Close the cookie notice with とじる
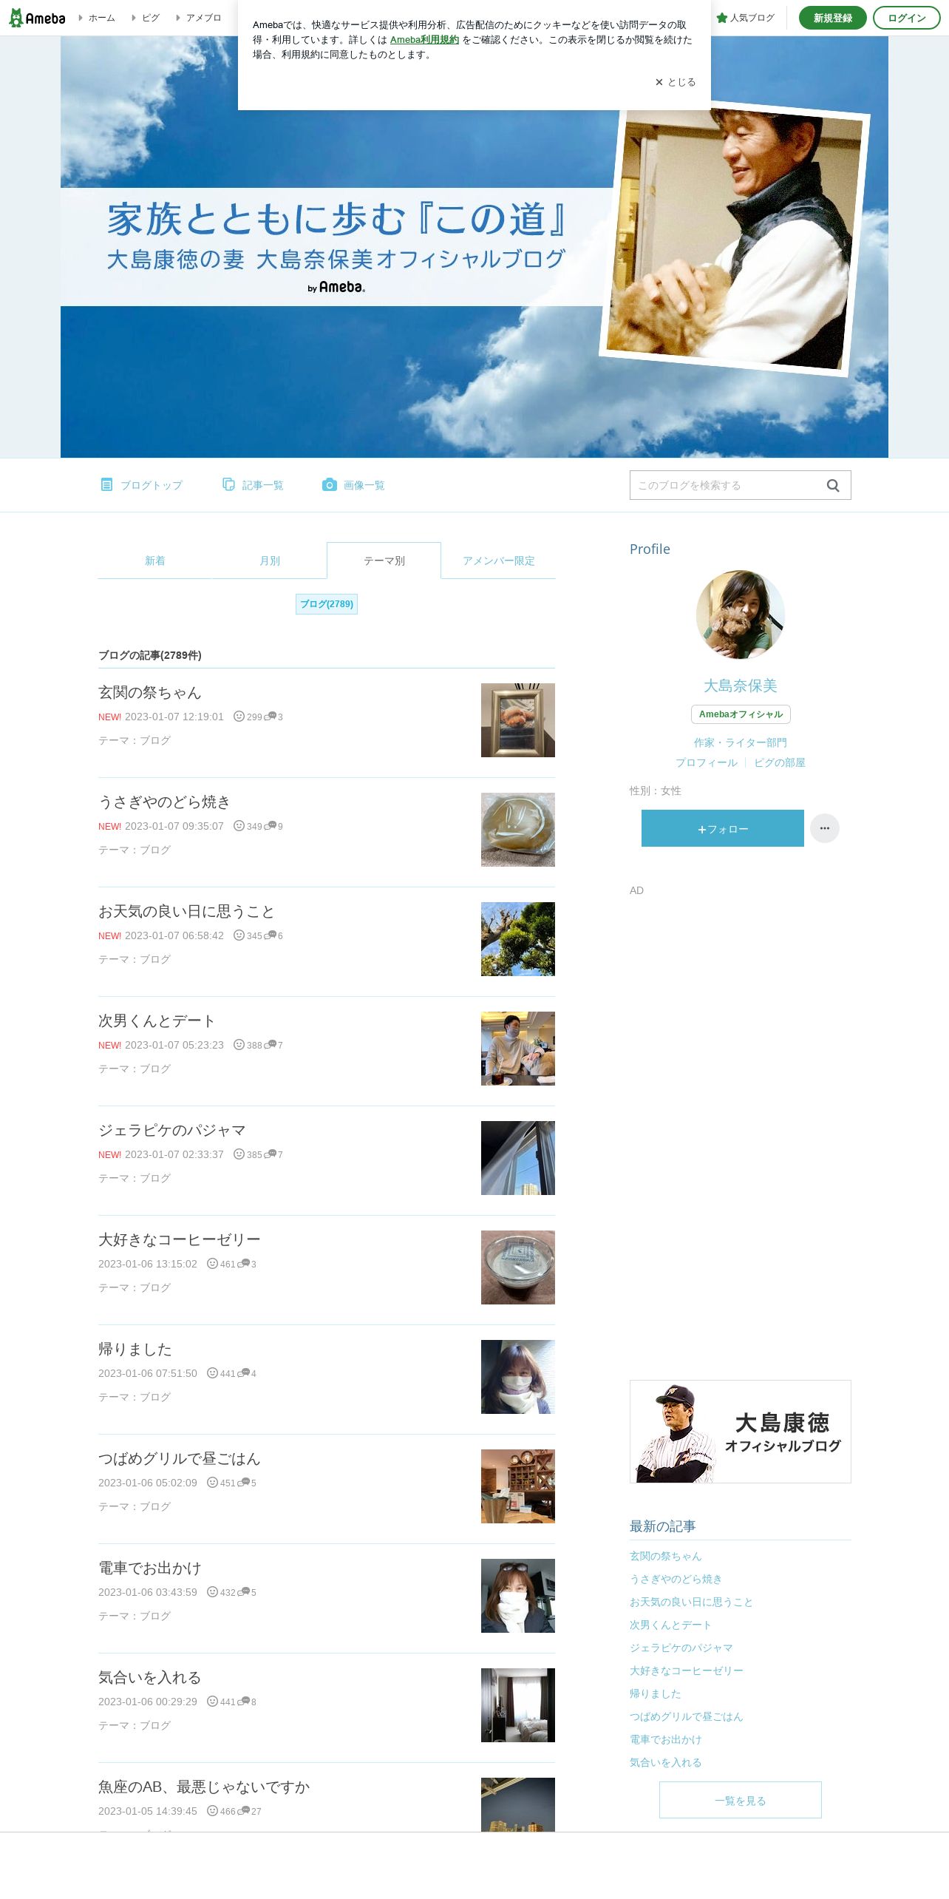The height and width of the screenshot is (1899, 949). 676,82
